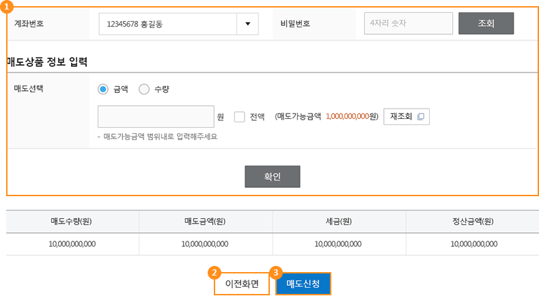Click the sell amount input field

pos(156,116)
